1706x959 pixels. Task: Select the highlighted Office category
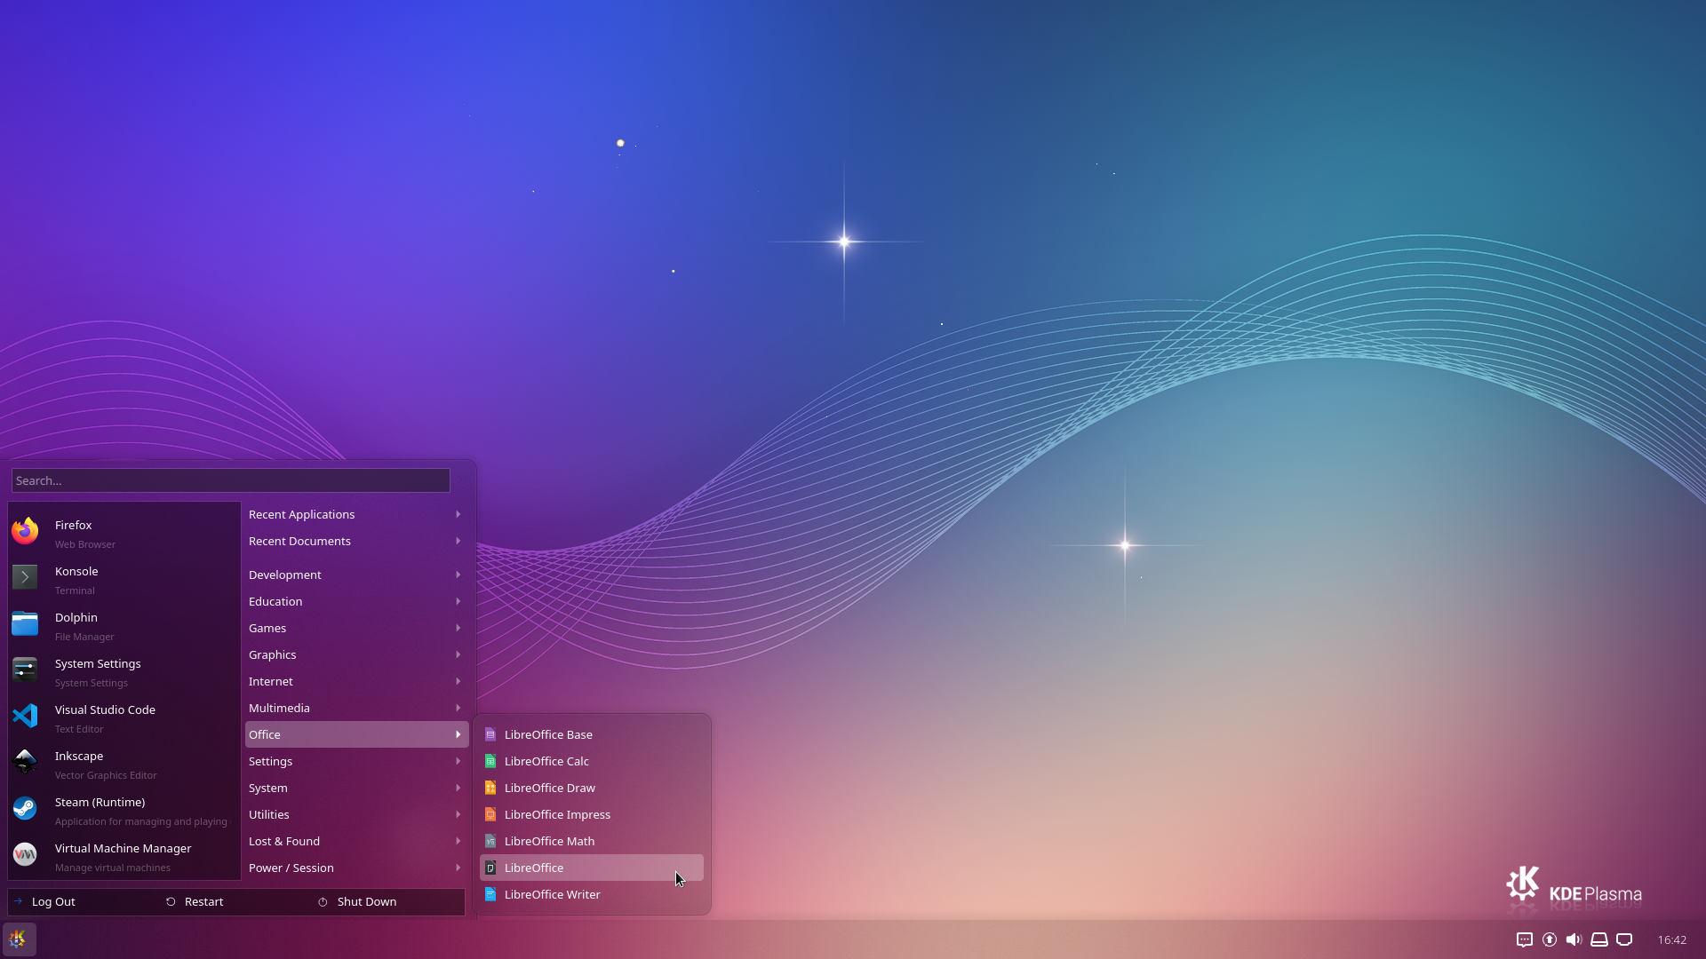(356, 734)
